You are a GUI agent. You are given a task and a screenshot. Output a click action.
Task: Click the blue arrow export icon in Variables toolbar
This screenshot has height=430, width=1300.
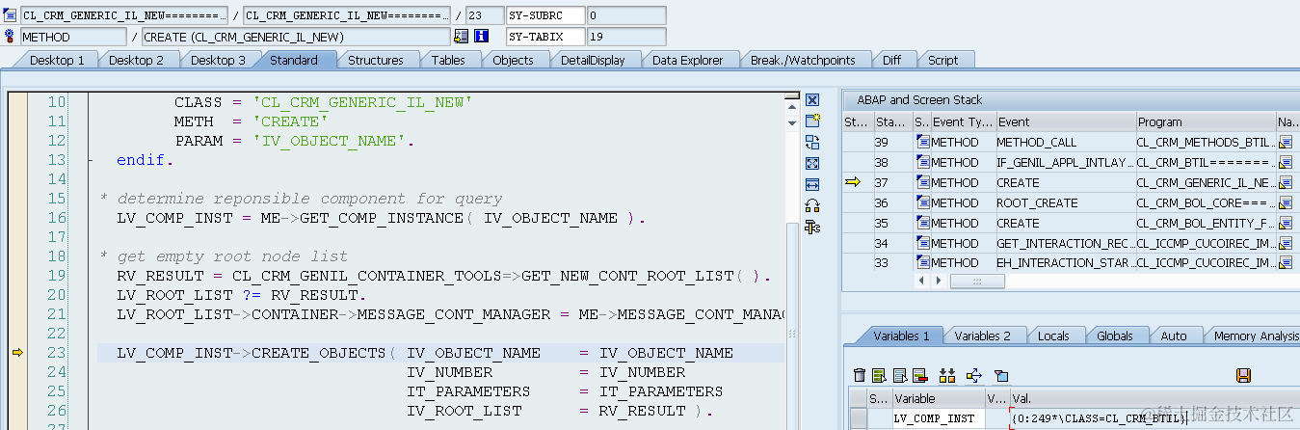tap(973, 375)
